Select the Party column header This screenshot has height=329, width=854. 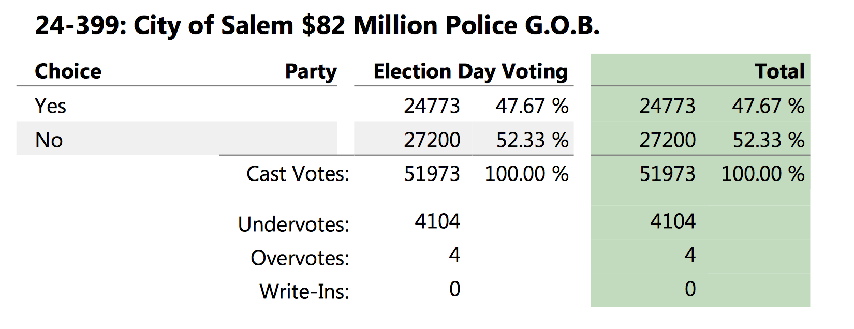click(x=311, y=71)
